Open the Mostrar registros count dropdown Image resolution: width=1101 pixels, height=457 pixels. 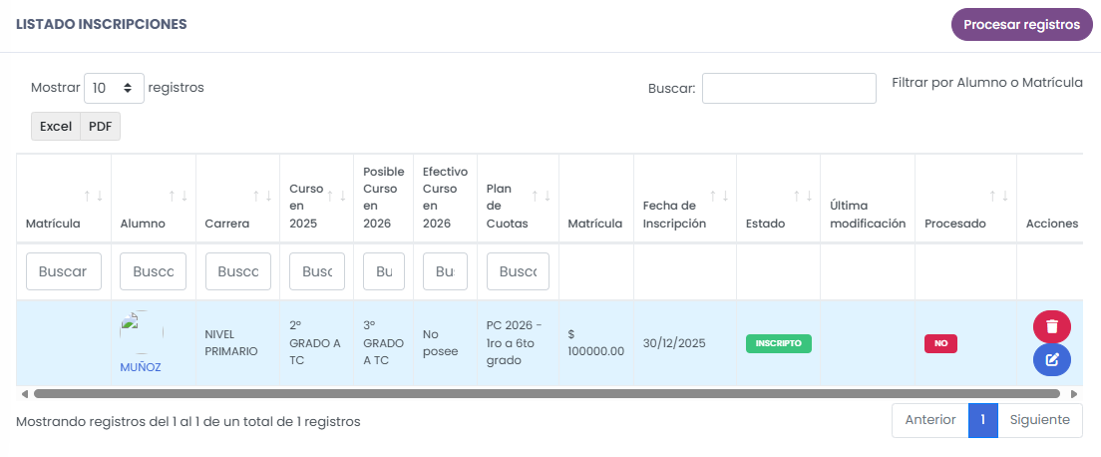point(114,89)
